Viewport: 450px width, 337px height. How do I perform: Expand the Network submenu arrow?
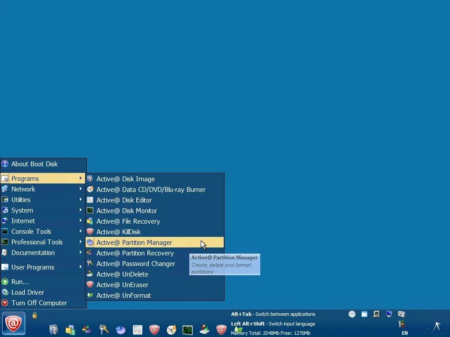(x=81, y=189)
